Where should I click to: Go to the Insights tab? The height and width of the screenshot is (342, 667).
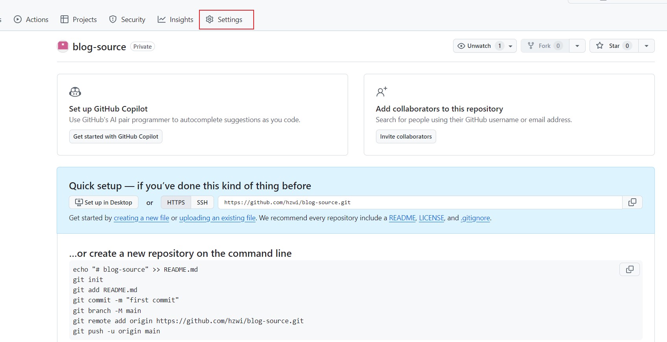pos(175,20)
